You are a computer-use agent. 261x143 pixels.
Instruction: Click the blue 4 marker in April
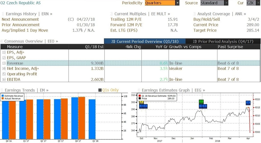[x=248, y=103]
